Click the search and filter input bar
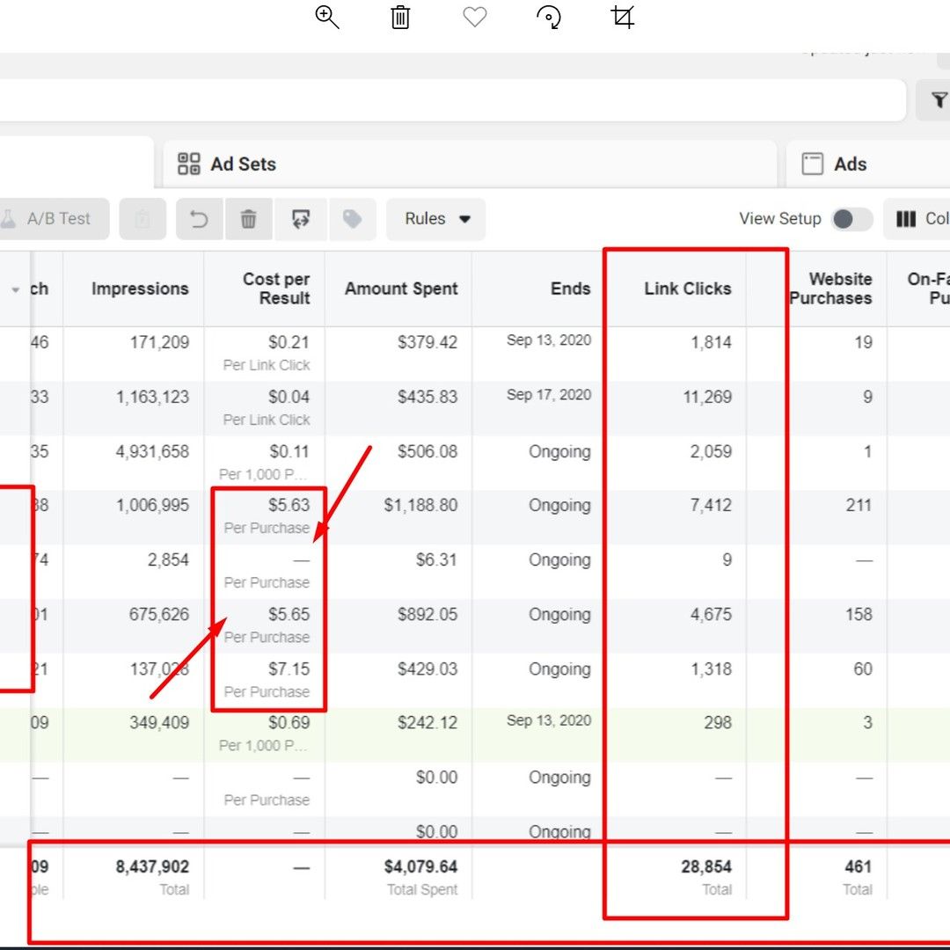Image resolution: width=950 pixels, height=950 pixels. point(440,100)
